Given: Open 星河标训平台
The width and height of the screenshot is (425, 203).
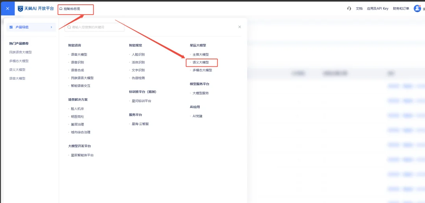Looking at the screenshot, I should click(141, 101).
